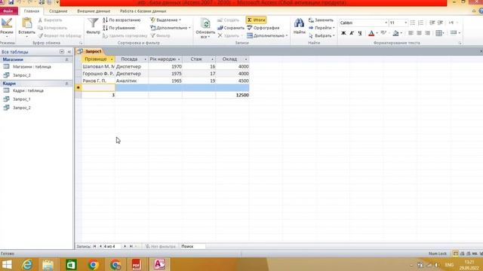
Task: Click the Копировать copy button
Action: pyautogui.click(x=52, y=28)
